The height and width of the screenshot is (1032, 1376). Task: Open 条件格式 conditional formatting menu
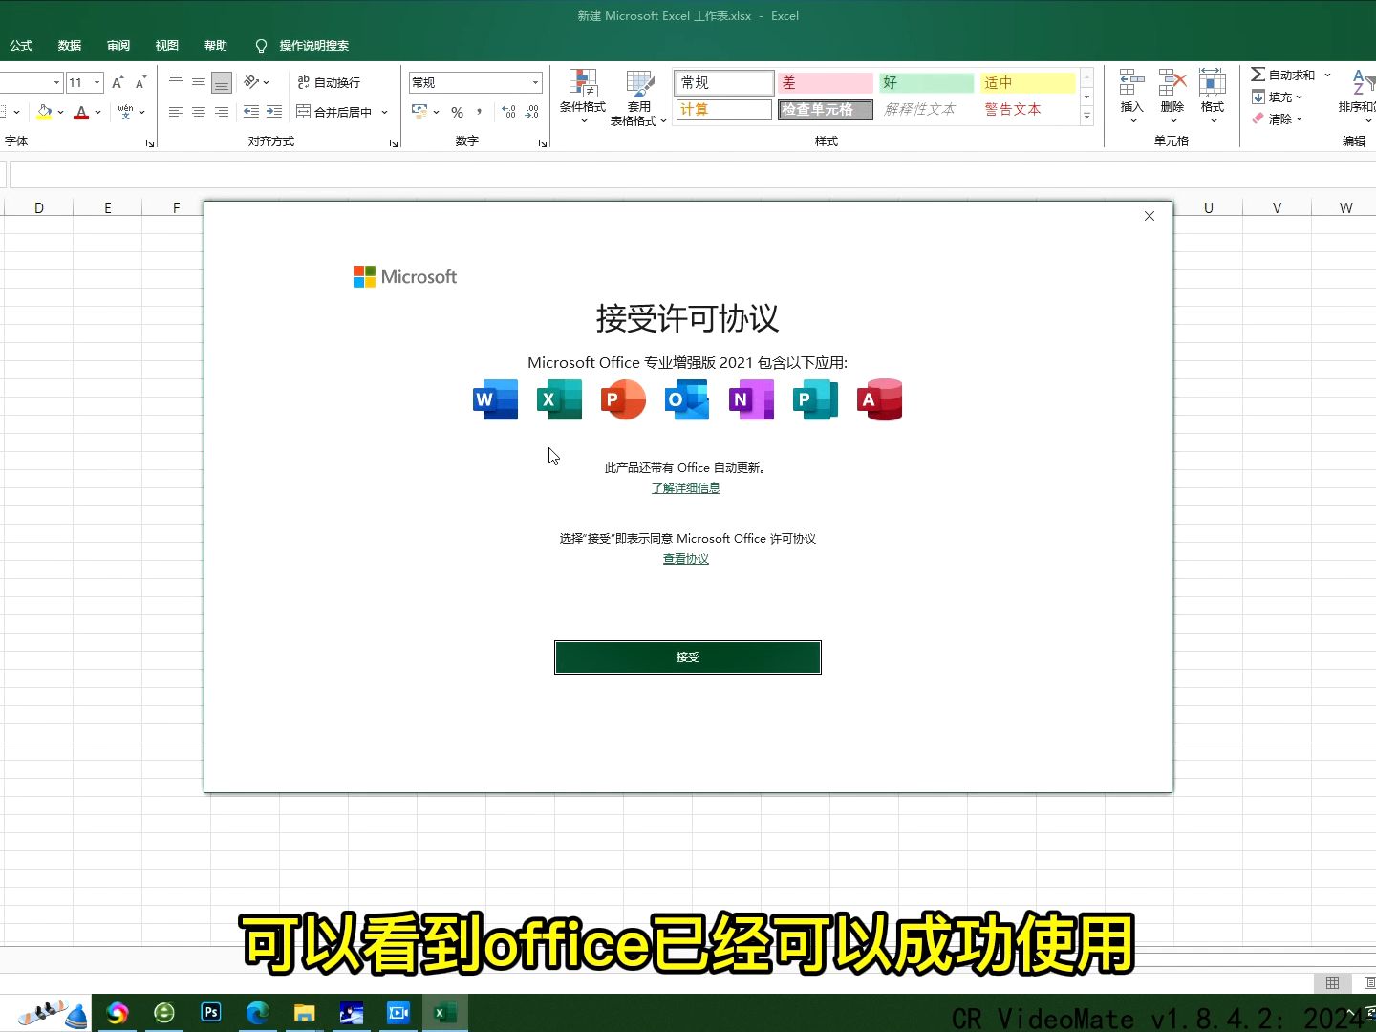tap(583, 97)
